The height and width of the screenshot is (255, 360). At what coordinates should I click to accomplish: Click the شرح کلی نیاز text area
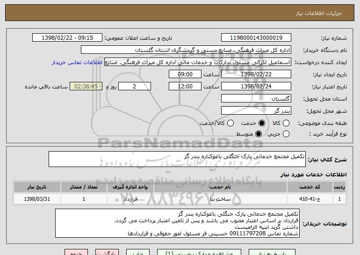click(x=177, y=159)
